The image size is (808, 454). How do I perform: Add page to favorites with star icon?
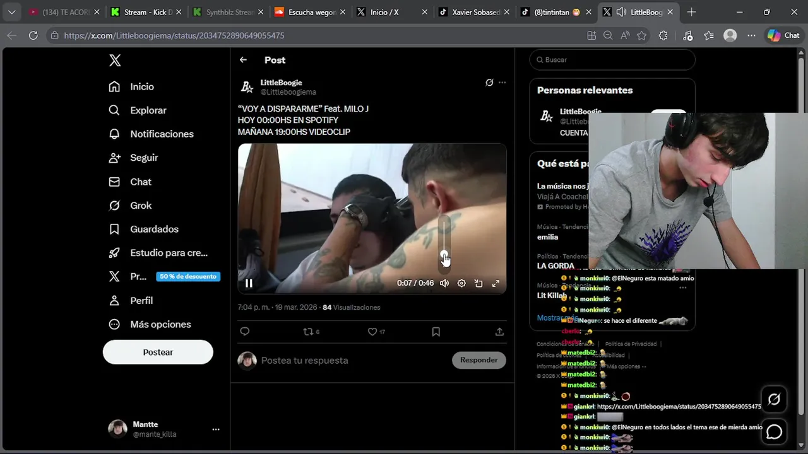[642, 36]
